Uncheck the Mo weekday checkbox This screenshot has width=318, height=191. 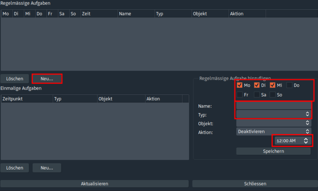point(240,85)
